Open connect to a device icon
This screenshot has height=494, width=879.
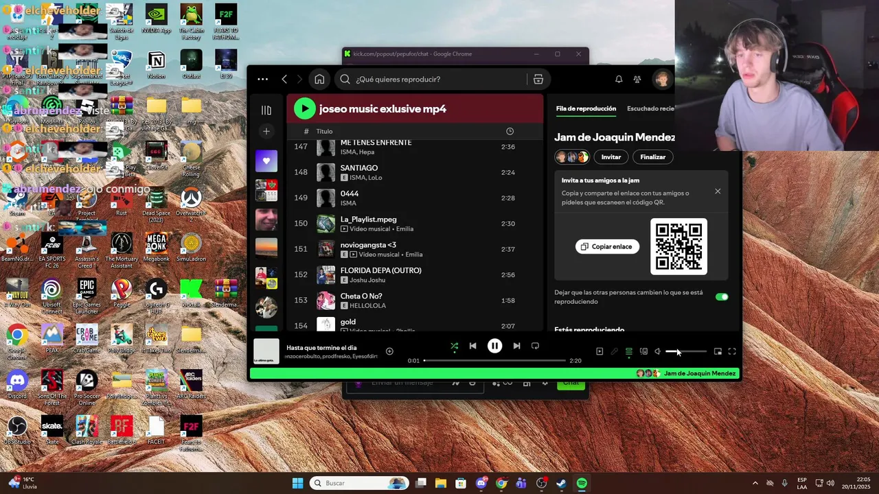point(643,351)
